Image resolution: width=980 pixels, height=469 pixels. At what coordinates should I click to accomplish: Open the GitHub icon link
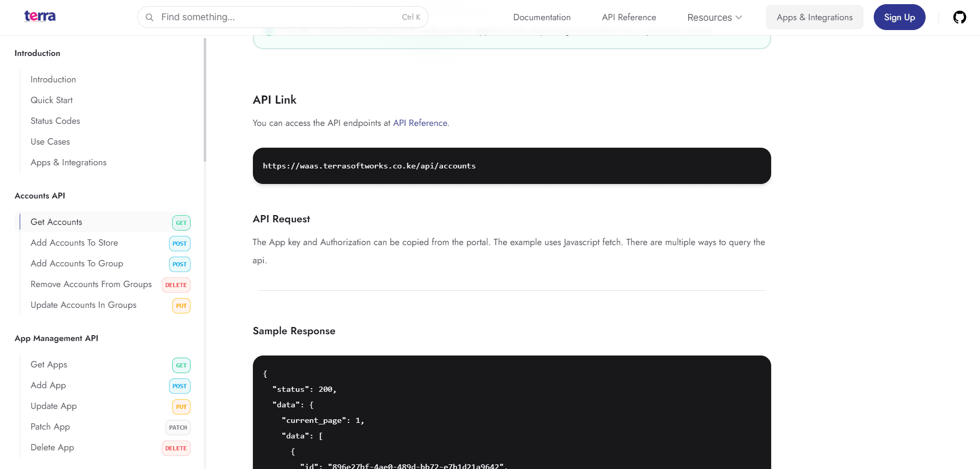959,18
